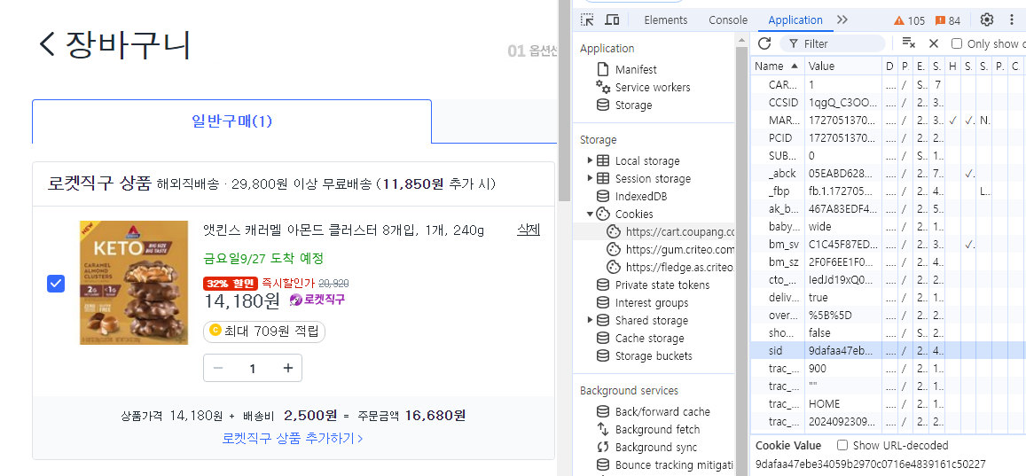
Task: Collapse the Cookies tree arrow
Action: tap(591, 214)
